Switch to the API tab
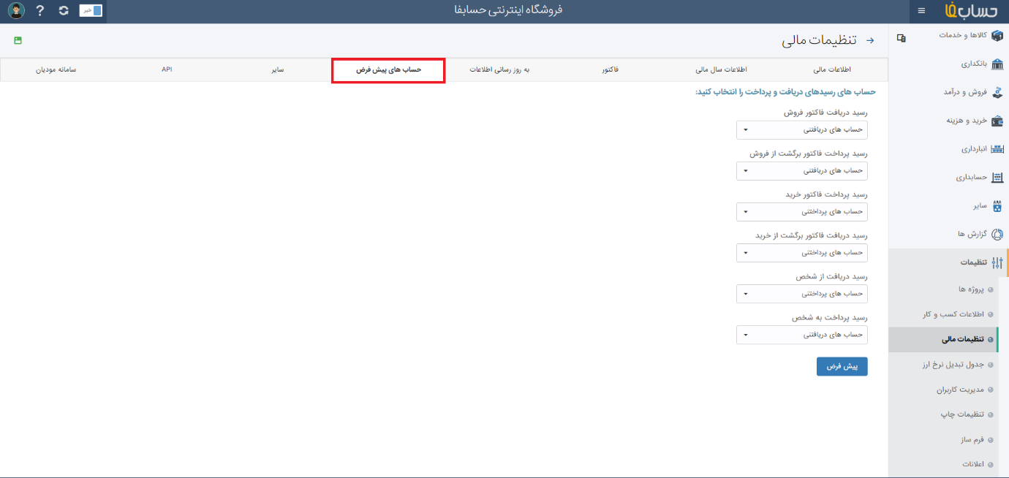The image size is (1009, 478). (x=167, y=69)
